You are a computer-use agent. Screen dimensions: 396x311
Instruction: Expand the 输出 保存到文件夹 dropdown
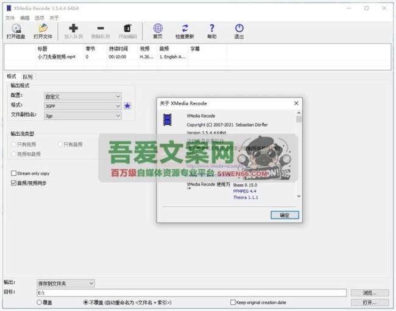(66, 284)
